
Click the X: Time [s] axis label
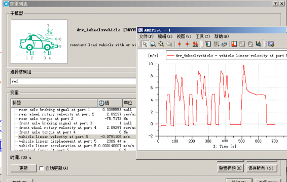(x=225, y=147)
